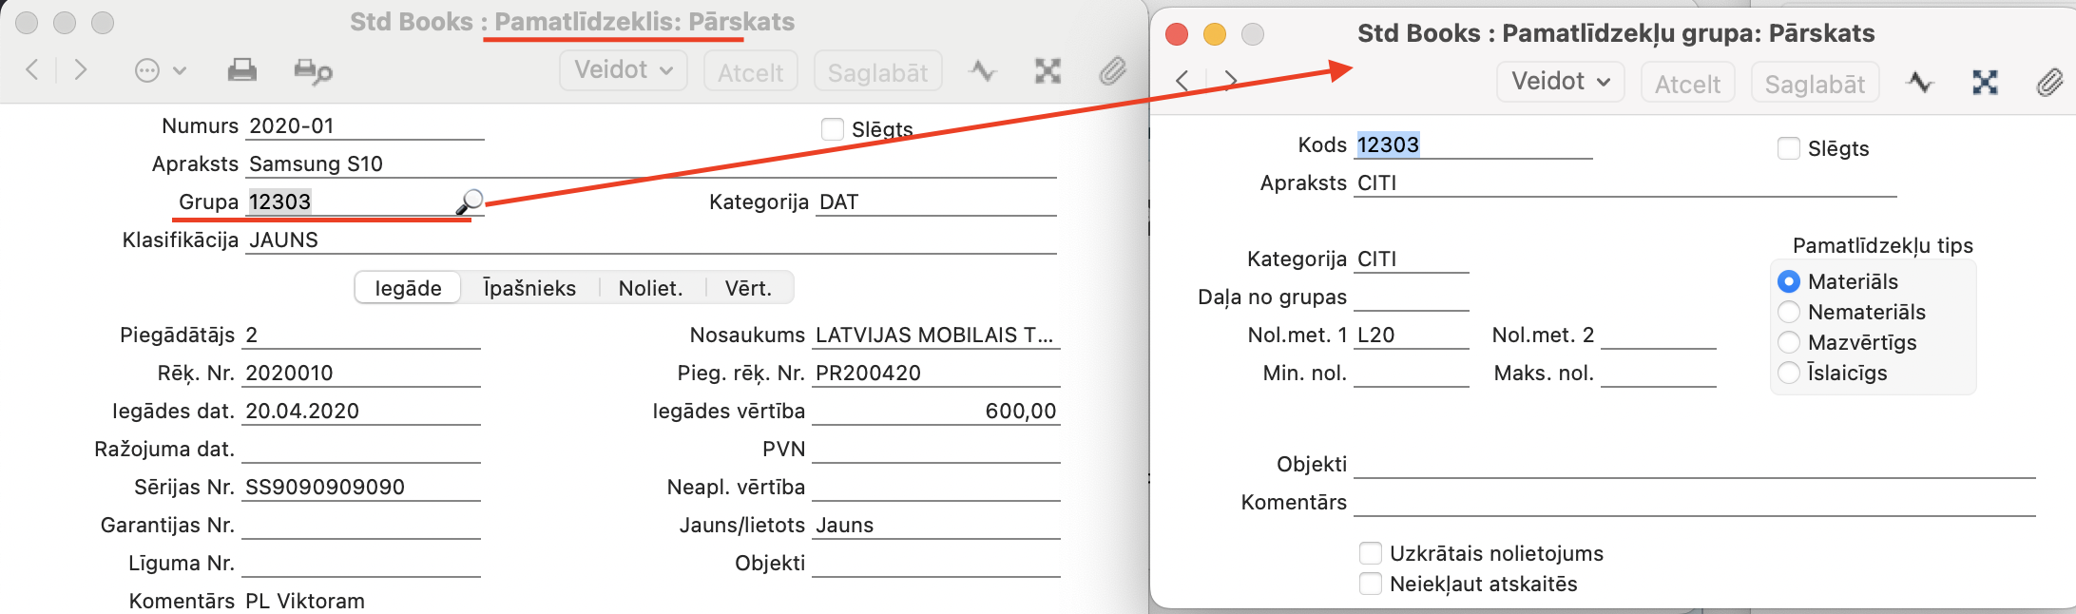Go to next record in Pamatlīdzeklis window
The image size is (2076, 614).
pyautogui.click(x=81, y=69)
